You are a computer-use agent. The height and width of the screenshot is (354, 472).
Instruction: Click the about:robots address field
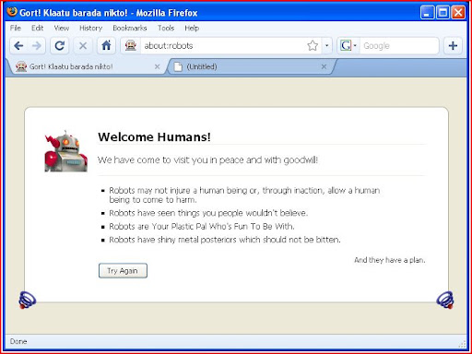tap(223, 46)
